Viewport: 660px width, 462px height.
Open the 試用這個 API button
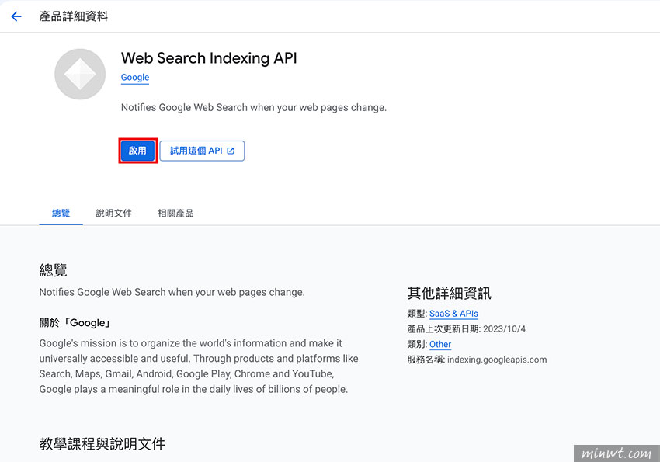click(202, 151)
